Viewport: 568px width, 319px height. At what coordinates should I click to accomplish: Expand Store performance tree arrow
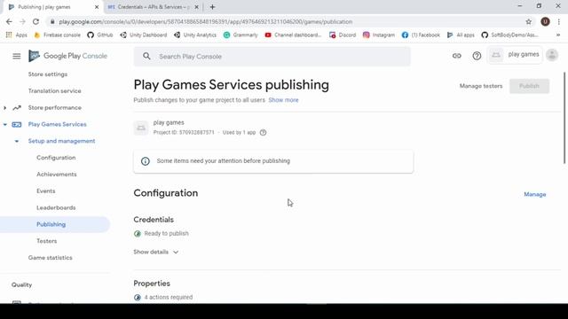4,108
